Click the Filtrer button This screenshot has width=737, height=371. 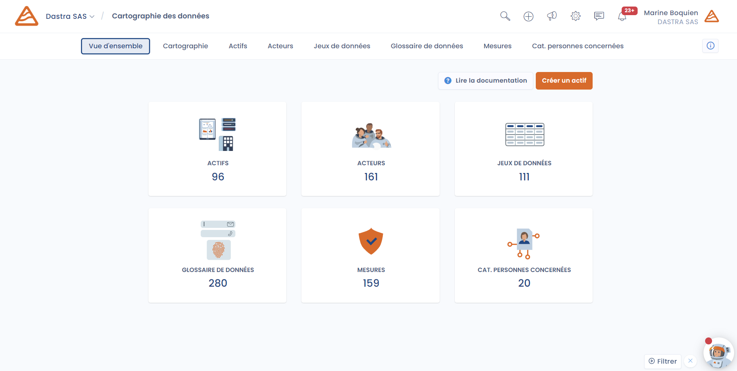(663, 361)
